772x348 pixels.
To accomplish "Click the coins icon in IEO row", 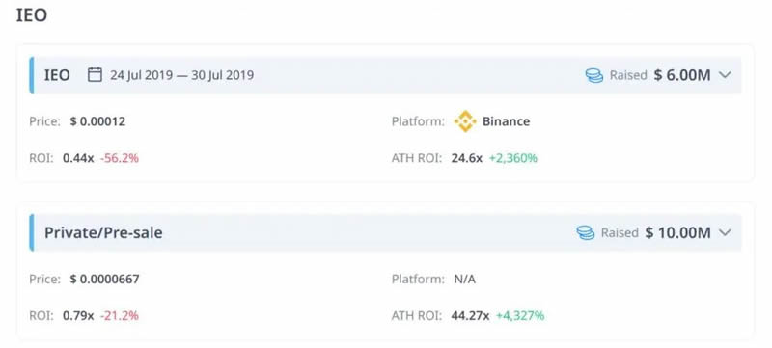I will pyautogui.click(x=594, y=75).
